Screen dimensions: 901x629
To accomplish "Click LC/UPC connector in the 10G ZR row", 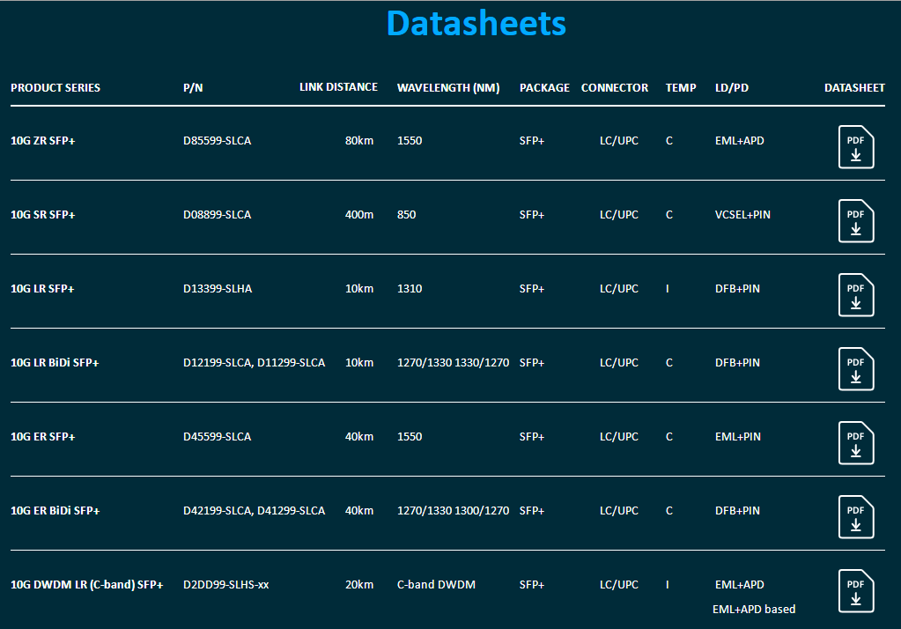I will (x=619, y=141).
